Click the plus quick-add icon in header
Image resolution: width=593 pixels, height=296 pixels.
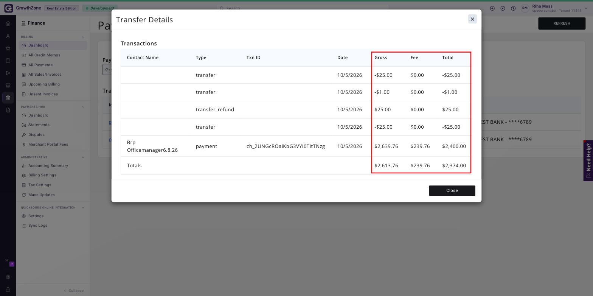(492, 8)
